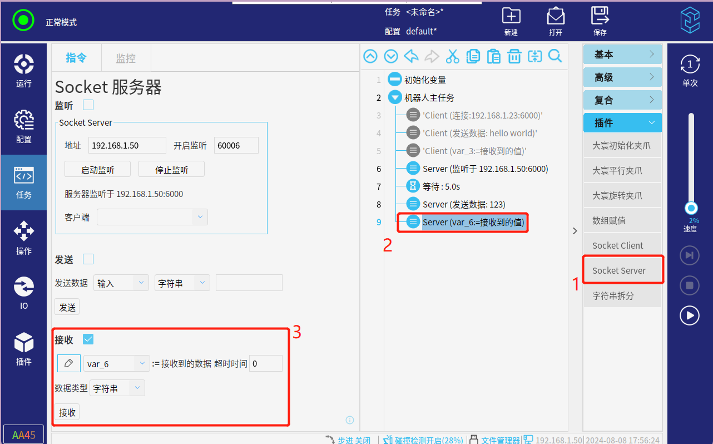Select the 指令 tab

[76, 58]
